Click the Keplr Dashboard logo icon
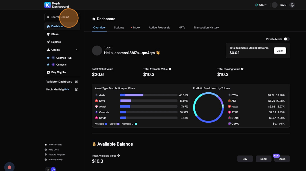Screen dimensions: 306x171 pos(48,5)
